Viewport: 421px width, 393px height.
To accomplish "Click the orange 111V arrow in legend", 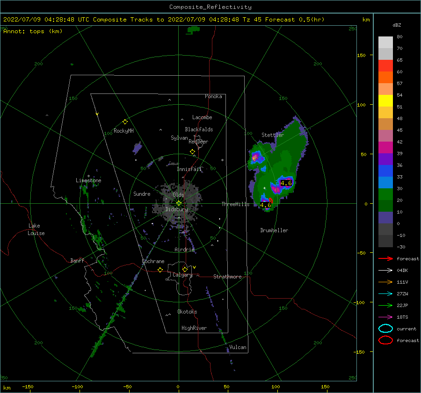I will 385,282.
